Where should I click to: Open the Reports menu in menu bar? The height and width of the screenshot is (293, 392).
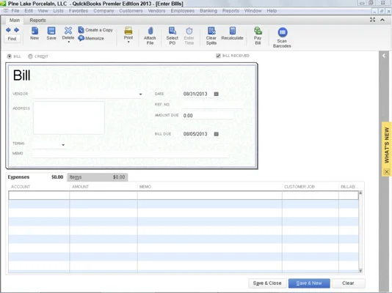(231, 11)
